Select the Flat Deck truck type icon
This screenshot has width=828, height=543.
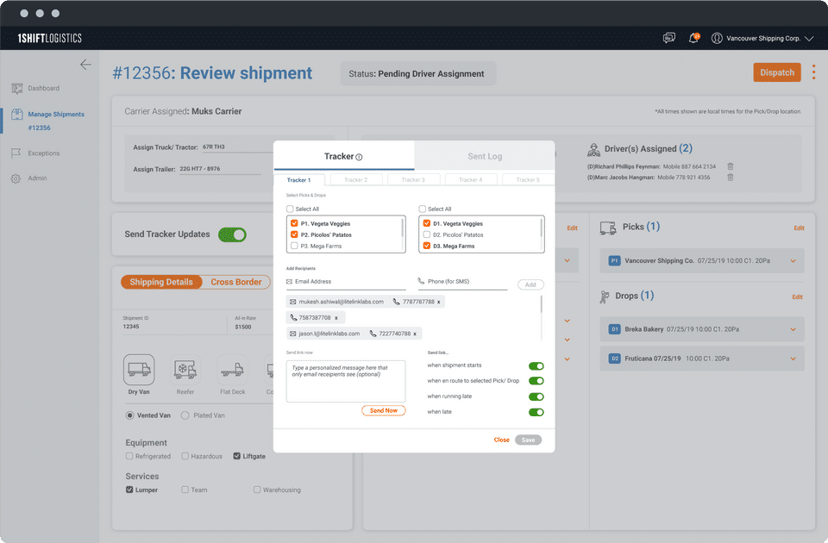tap(232, 370)
